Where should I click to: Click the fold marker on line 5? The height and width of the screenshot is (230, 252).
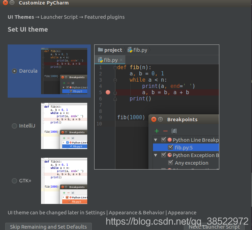coord(115,93)
